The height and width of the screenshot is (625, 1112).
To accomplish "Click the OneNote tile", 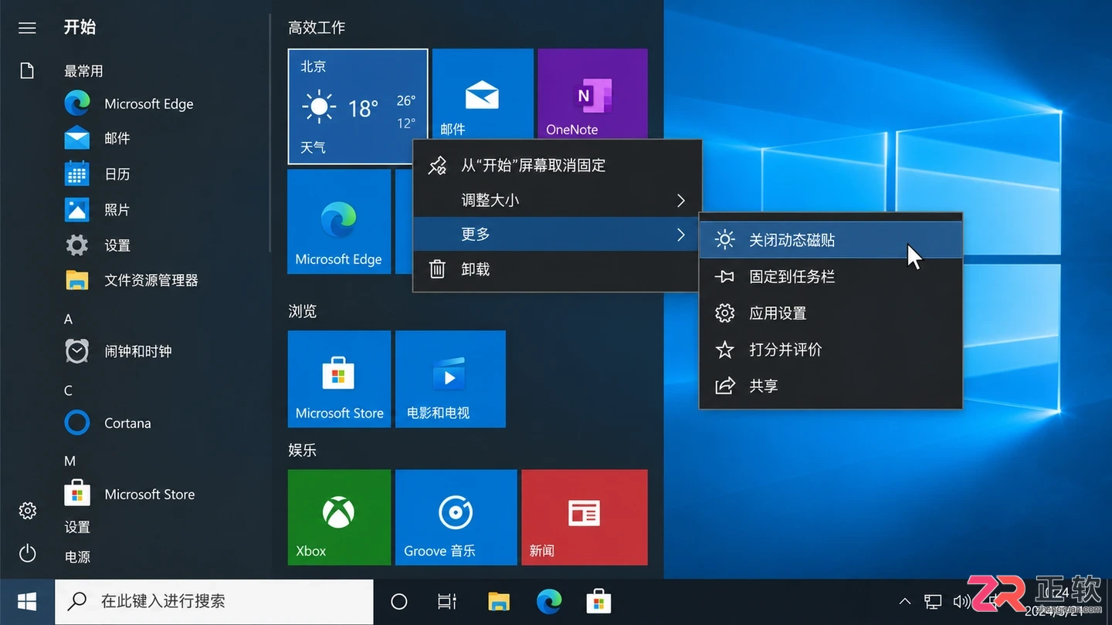I will point(592,94).
